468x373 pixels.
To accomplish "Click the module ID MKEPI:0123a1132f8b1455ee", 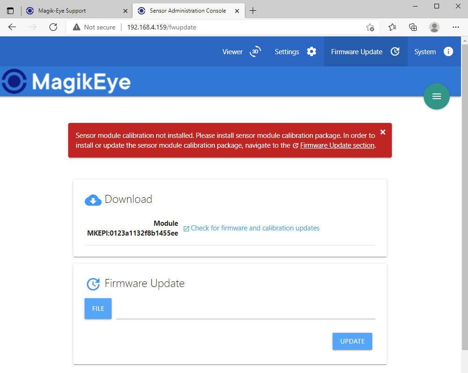I will (x=133, y=233).
